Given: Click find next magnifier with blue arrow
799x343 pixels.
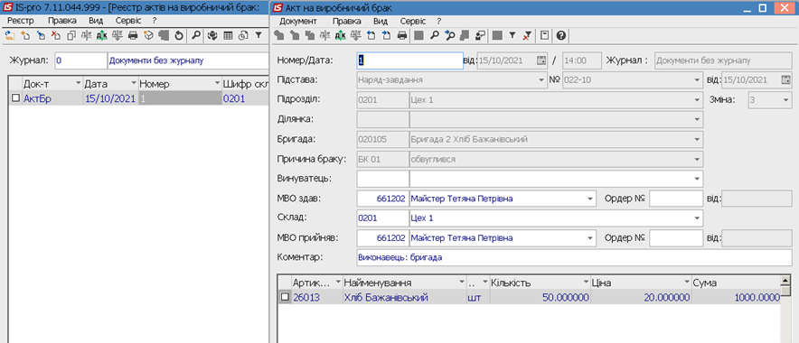Looking at the screenshot, I should click(x=450, y=35).
